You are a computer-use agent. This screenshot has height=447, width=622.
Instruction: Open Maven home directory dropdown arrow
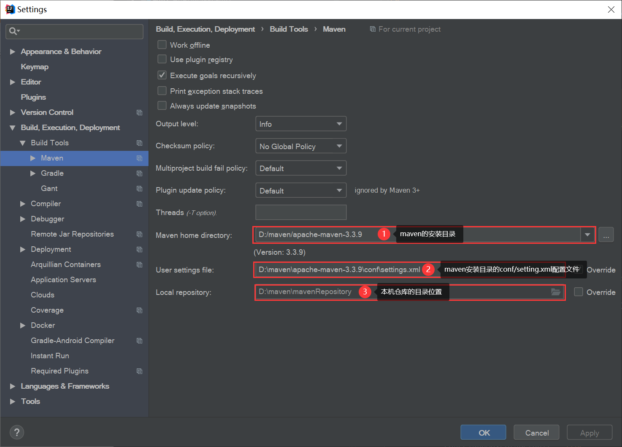point(587,234)
